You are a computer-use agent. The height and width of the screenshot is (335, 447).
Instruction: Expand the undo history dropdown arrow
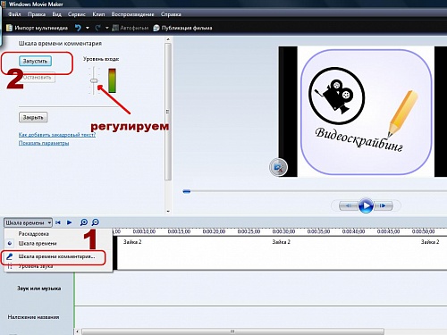pos(88,28)
